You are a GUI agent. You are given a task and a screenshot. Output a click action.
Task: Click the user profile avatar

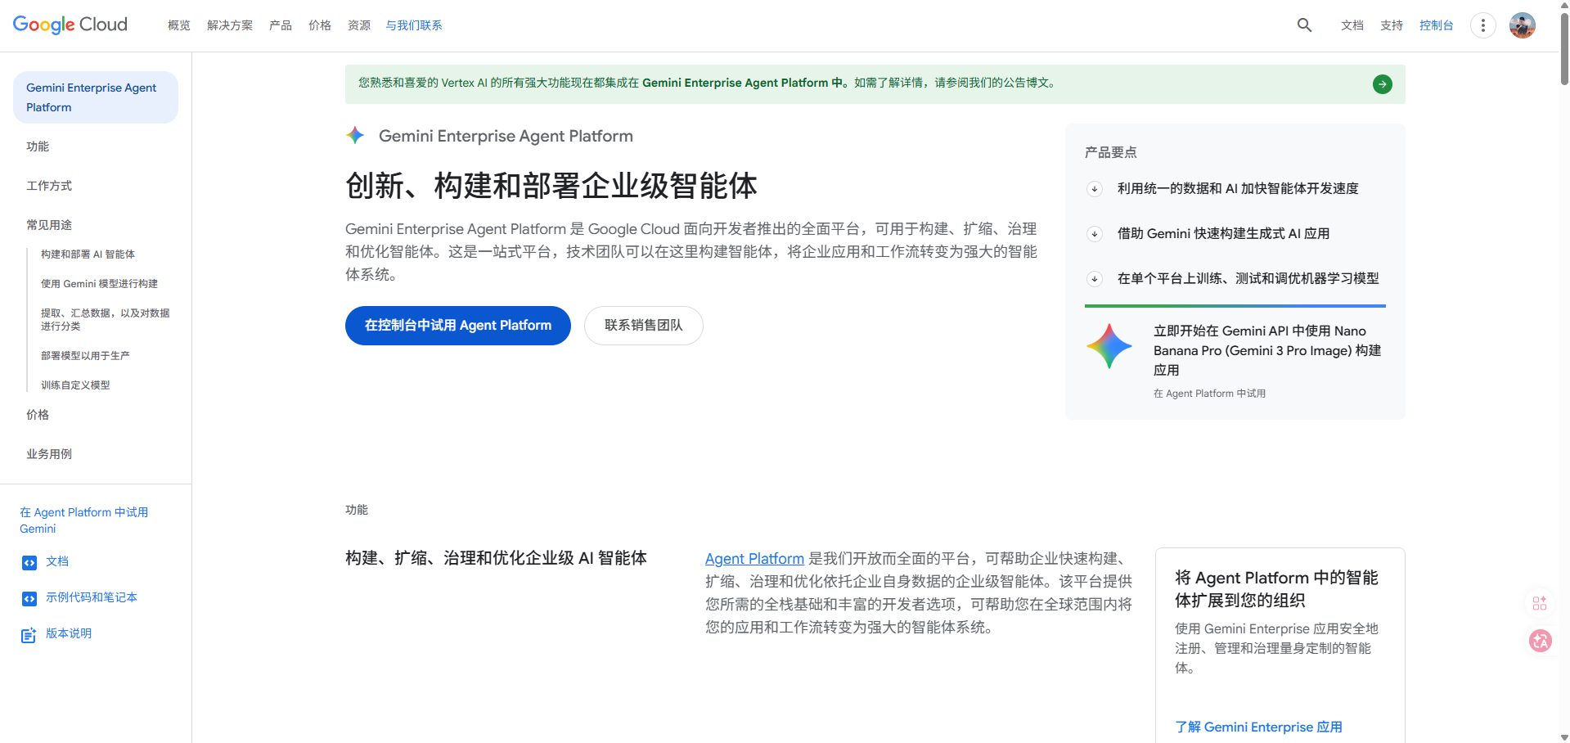click(1522, 25)
